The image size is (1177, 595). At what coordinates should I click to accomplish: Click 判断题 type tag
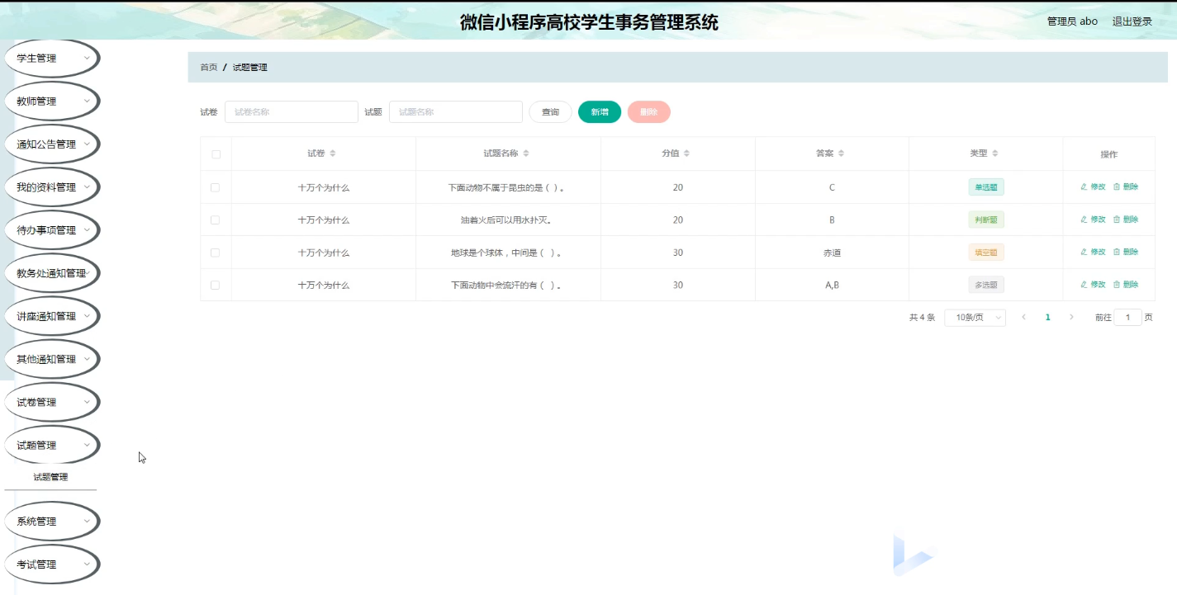click(986, 220)
